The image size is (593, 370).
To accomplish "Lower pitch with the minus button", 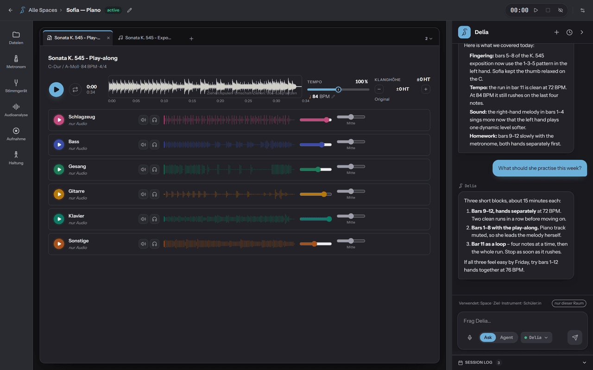I will [379, 89].
